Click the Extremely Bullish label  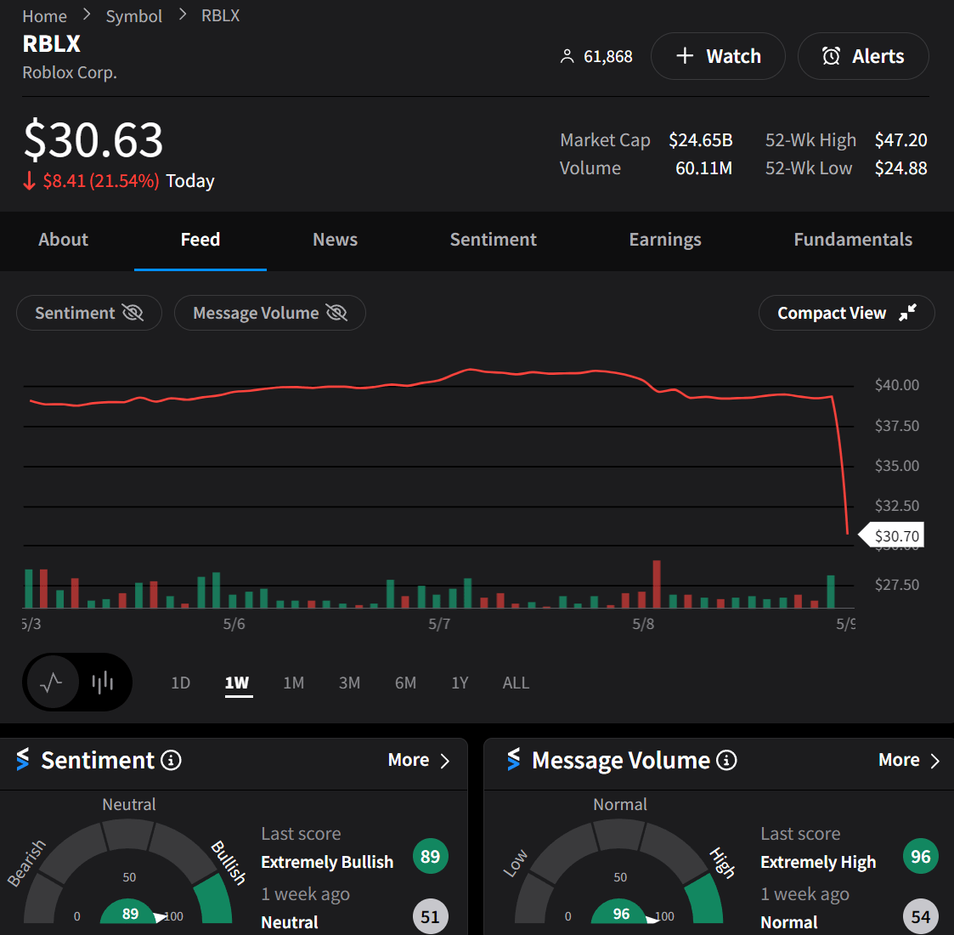pyautogui.click(x=327, y=862)
